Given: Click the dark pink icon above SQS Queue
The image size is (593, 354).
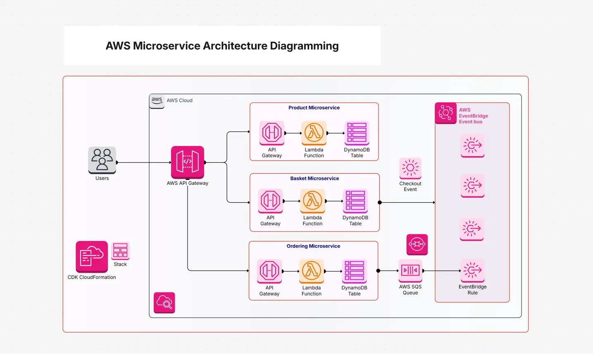Looking at the screenshot, I should tap(417, 245).
